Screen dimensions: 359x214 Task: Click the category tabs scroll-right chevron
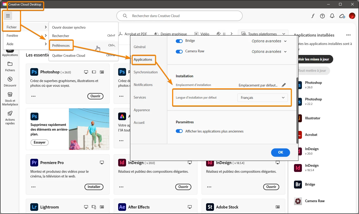point(232,34)
